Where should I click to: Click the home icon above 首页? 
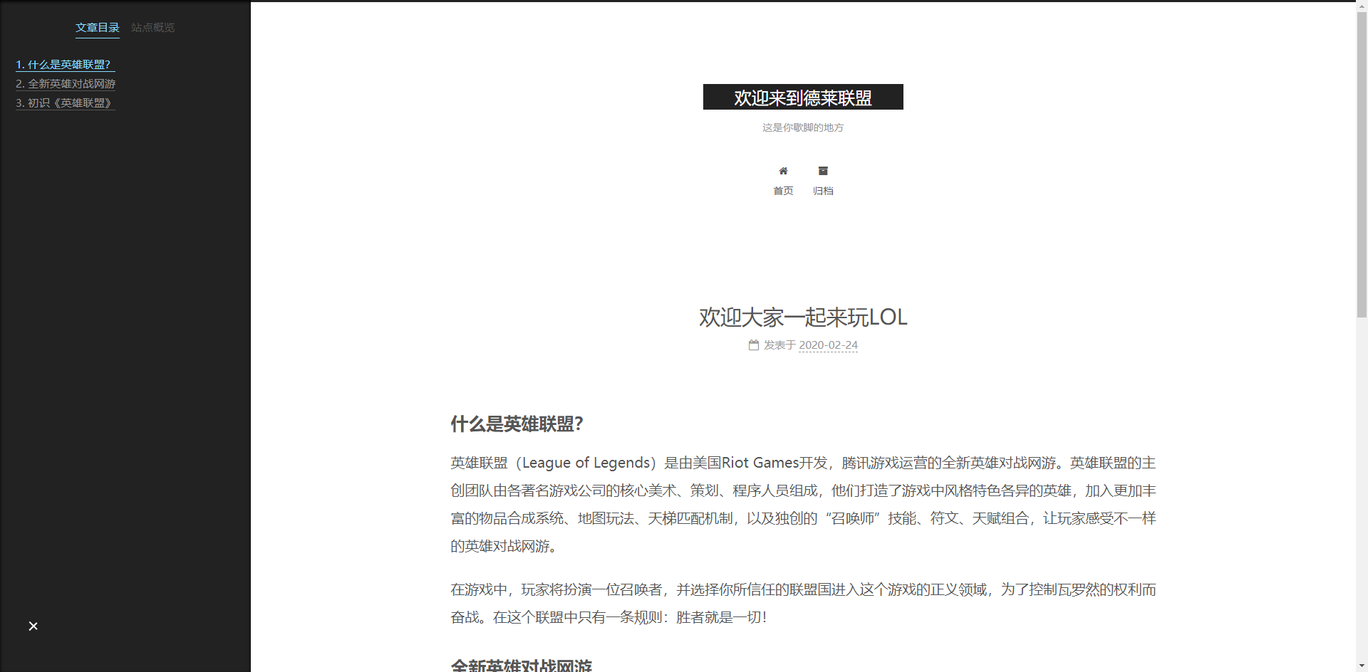(783, 171)
